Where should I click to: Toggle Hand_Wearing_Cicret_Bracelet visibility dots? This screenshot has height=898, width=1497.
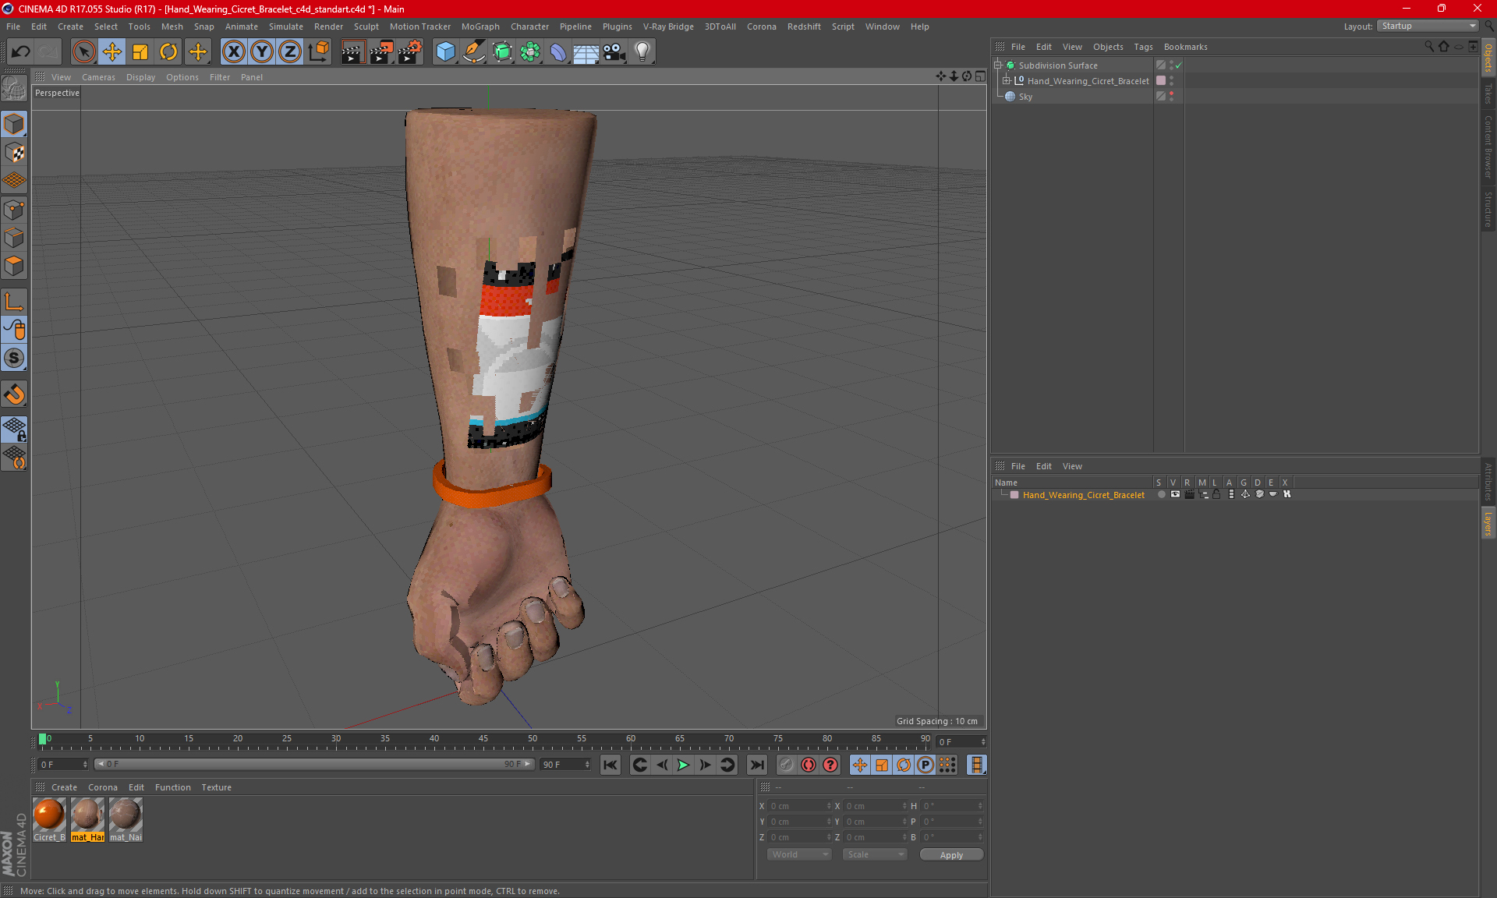1171,81
